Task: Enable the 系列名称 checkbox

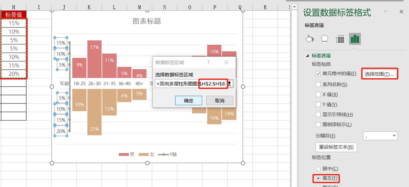Action: (x=318, y=85)
